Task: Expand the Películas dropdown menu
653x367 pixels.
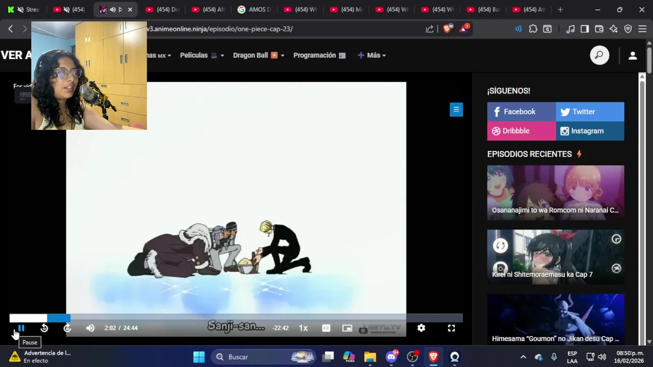Action: click(202, 55)
